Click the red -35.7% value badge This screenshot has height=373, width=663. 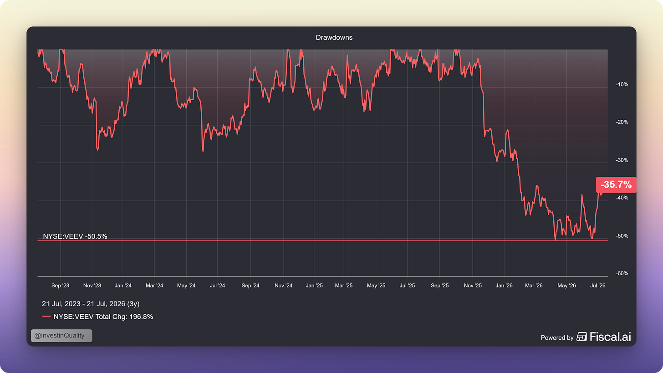[616, 185]
